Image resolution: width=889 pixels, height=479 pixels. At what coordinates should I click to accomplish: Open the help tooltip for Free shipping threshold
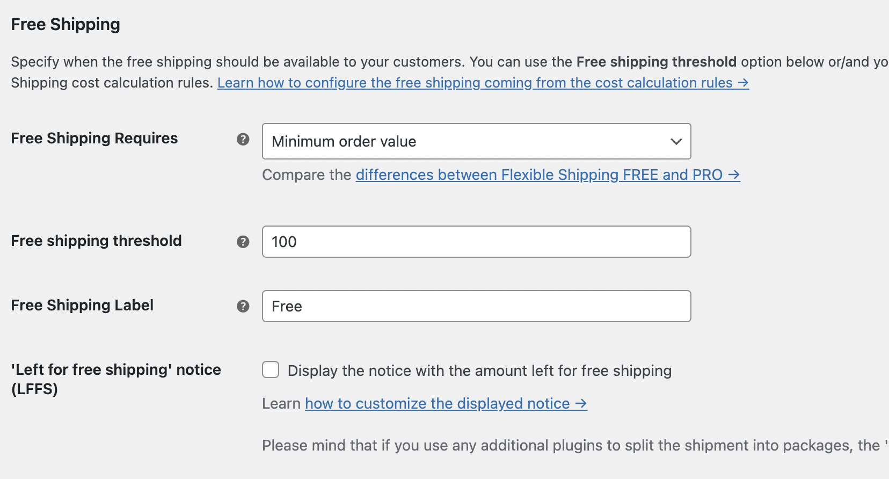[243, 242]
